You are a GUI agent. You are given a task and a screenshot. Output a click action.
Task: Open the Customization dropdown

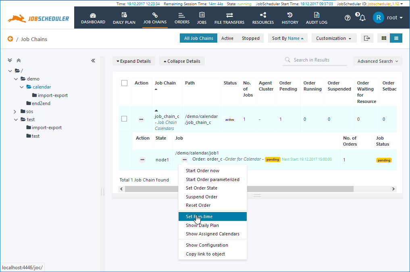click(x=333, y=38)
